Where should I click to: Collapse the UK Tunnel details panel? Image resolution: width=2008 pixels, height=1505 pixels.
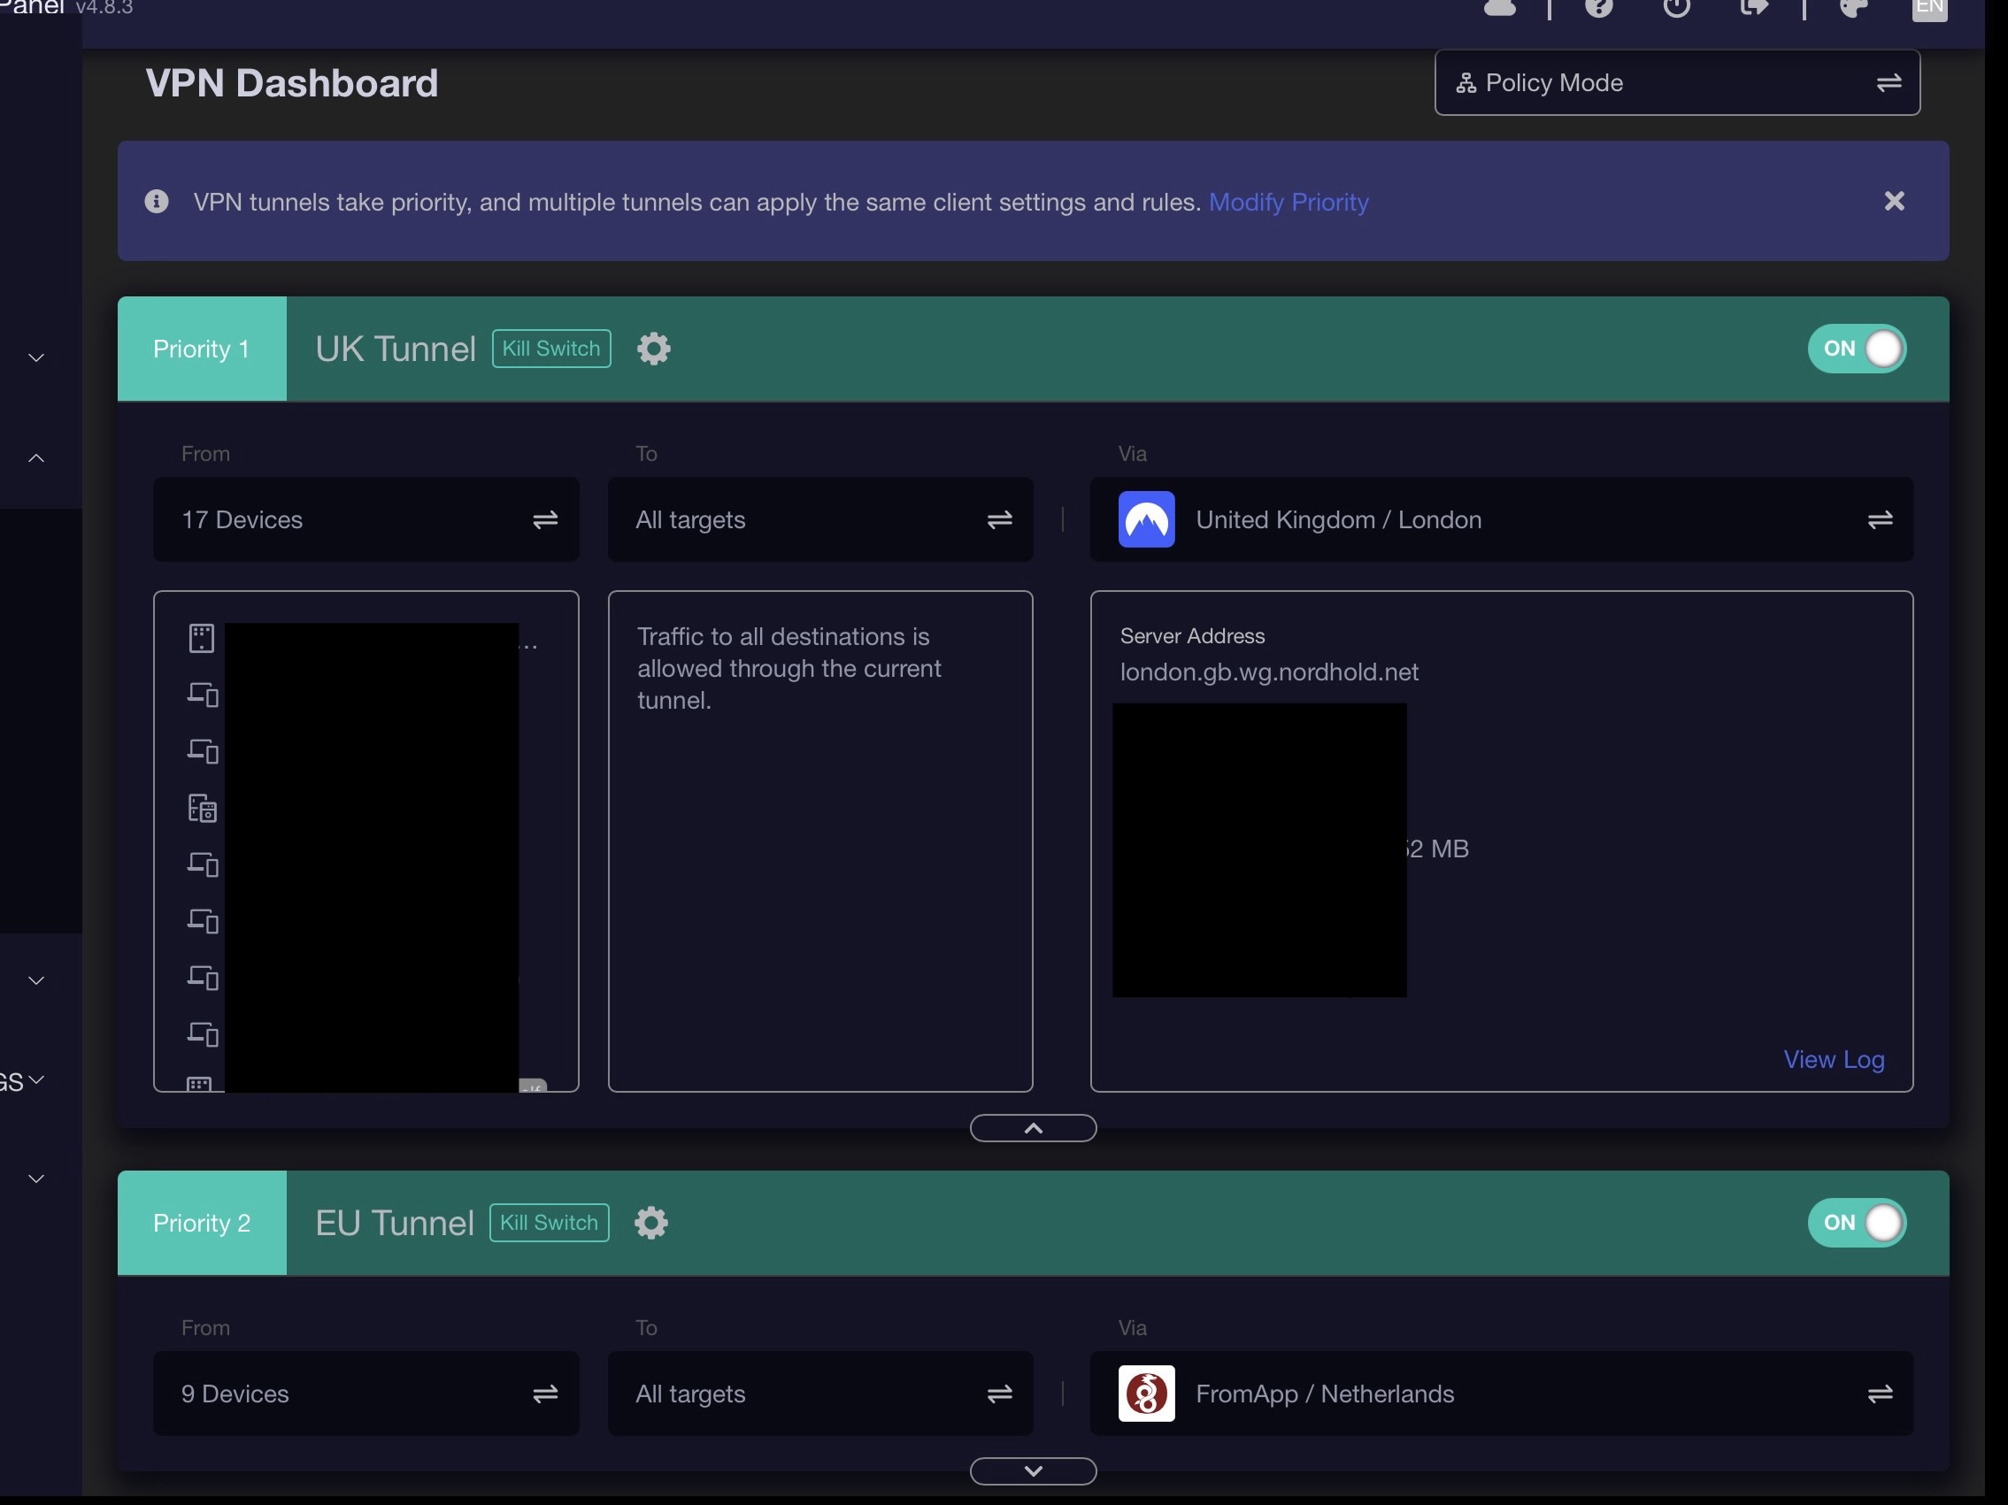coord(1032,1128)
